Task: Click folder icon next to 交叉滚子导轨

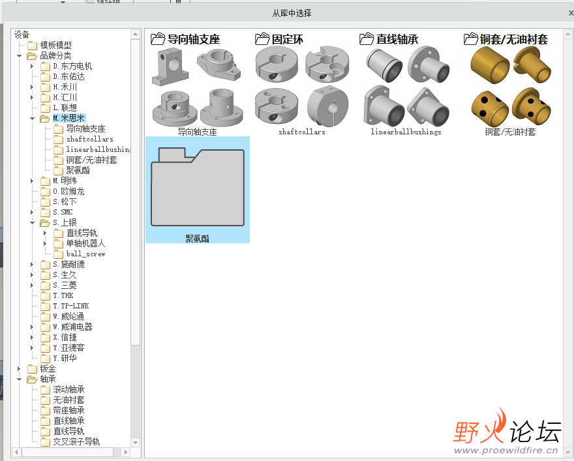Action: click(x=46, y=442)
